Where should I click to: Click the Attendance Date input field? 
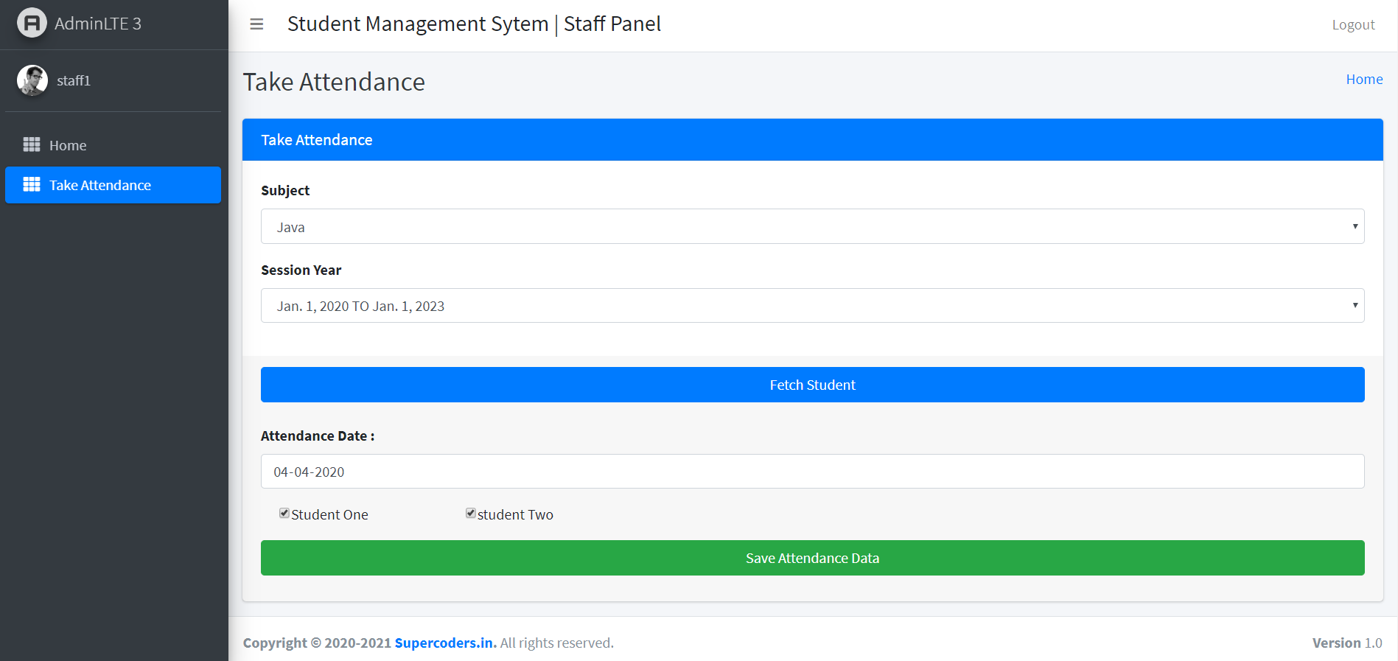point(812,471)
